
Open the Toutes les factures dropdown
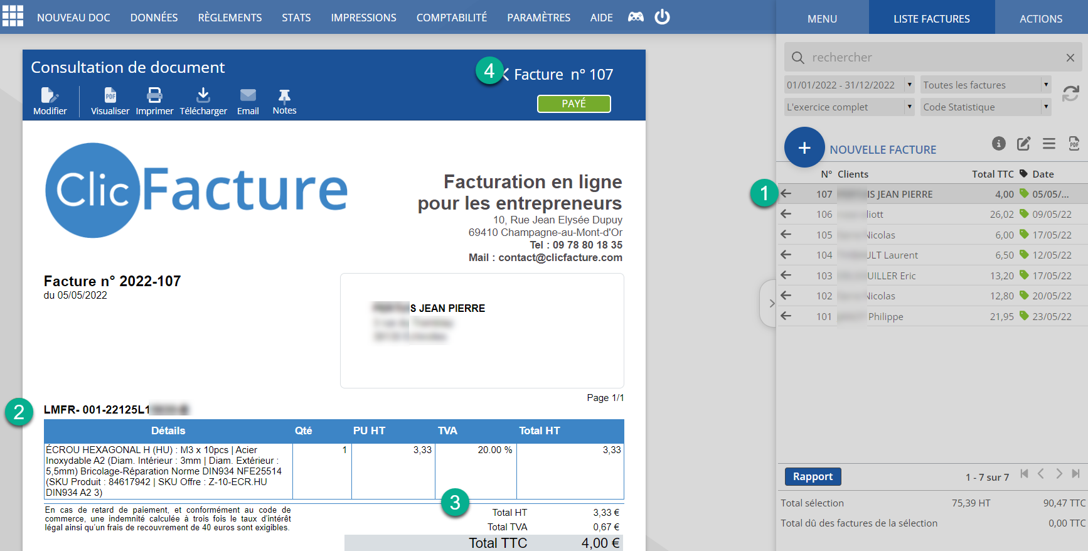point(986,85)
